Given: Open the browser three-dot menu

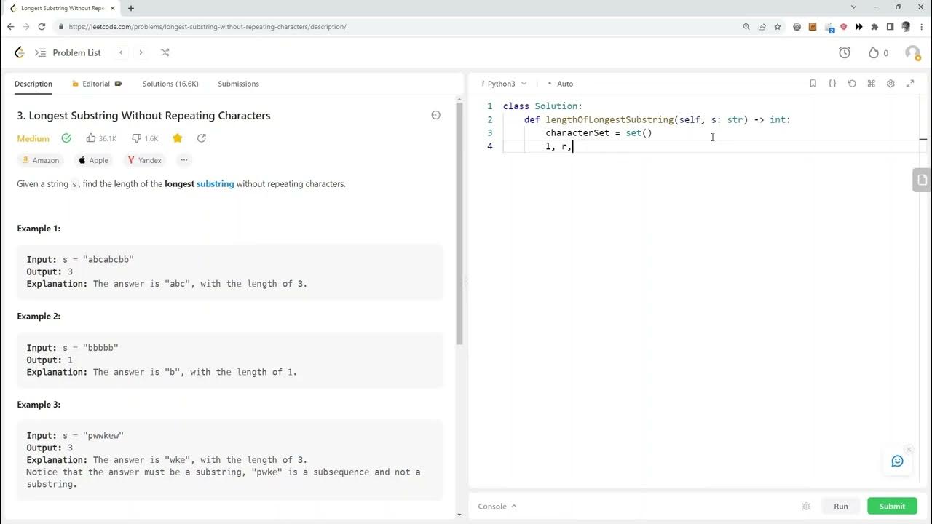Looking at the screenshot, I should 921,27.
